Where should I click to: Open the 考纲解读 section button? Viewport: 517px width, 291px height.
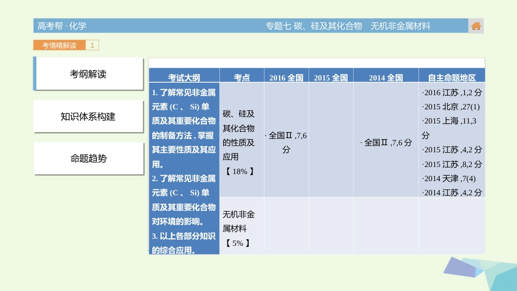click(x=88, y=74)
